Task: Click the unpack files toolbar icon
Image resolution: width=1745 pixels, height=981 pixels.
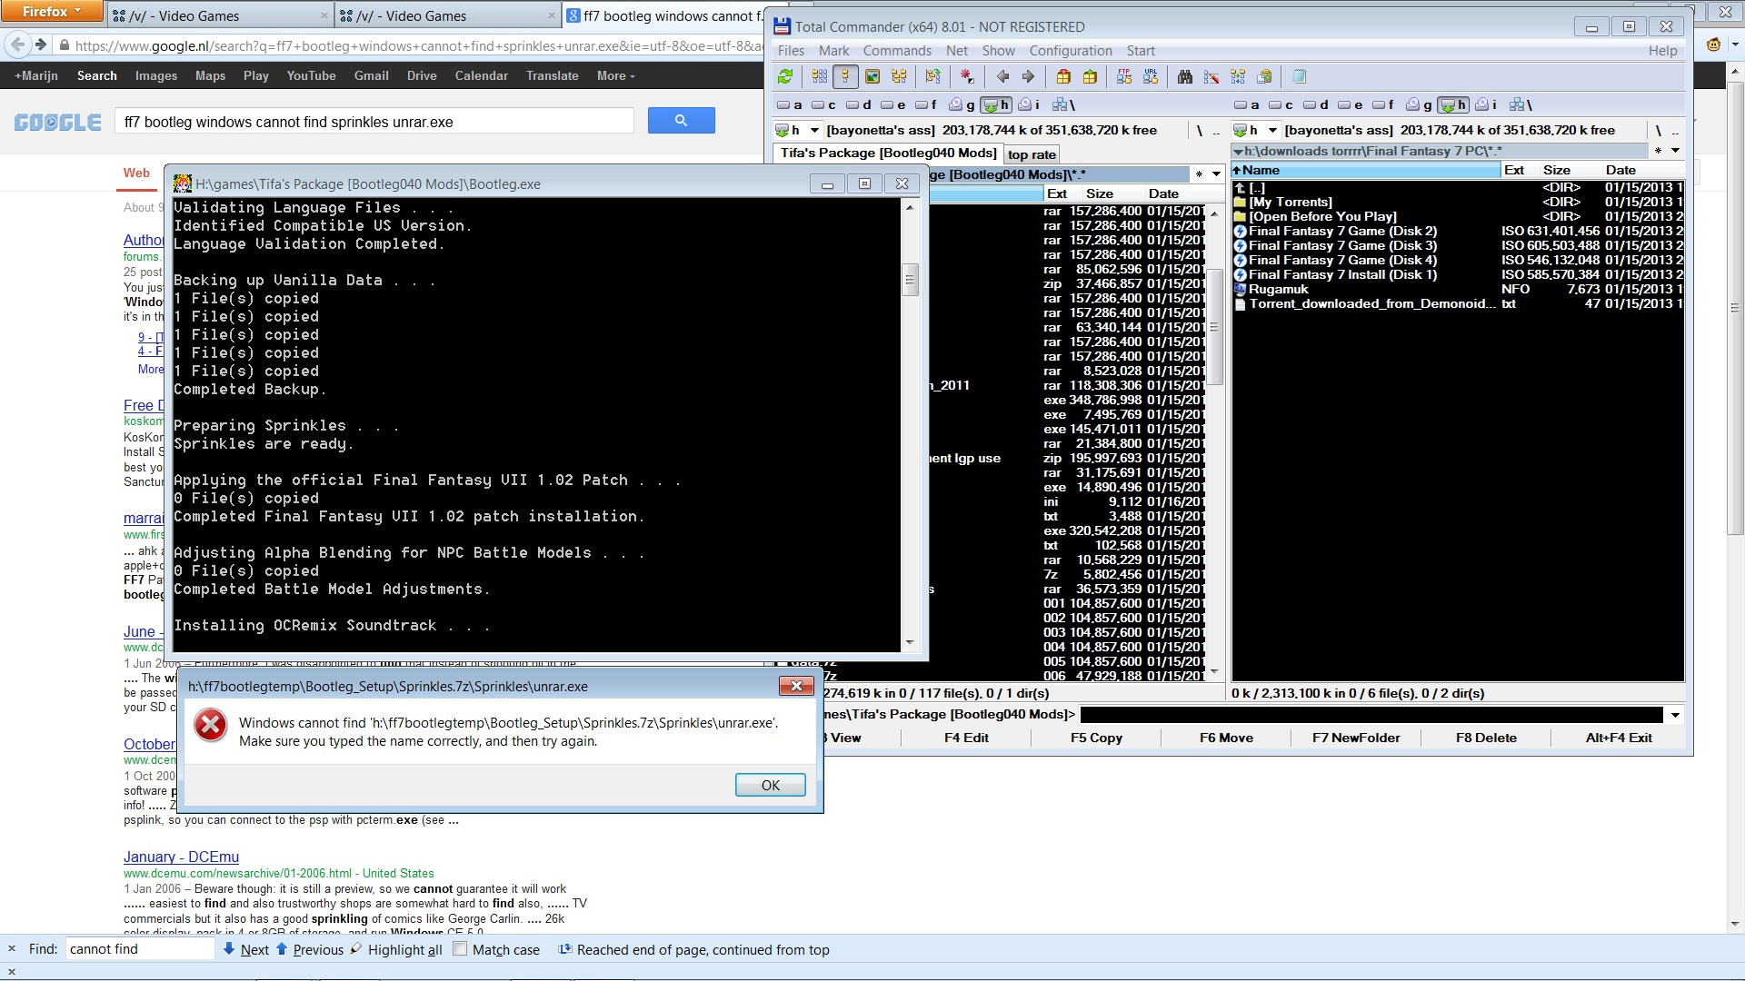Action: click(1090, 77)
